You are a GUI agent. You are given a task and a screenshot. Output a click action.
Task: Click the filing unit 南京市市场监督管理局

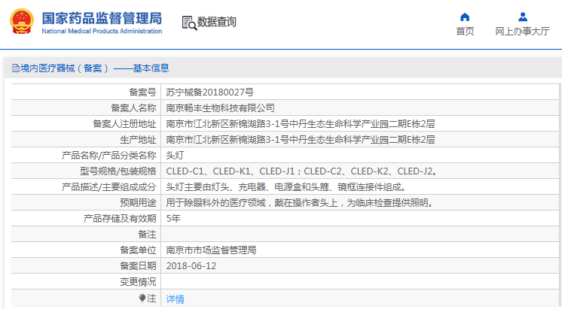(x=211, y=250)
